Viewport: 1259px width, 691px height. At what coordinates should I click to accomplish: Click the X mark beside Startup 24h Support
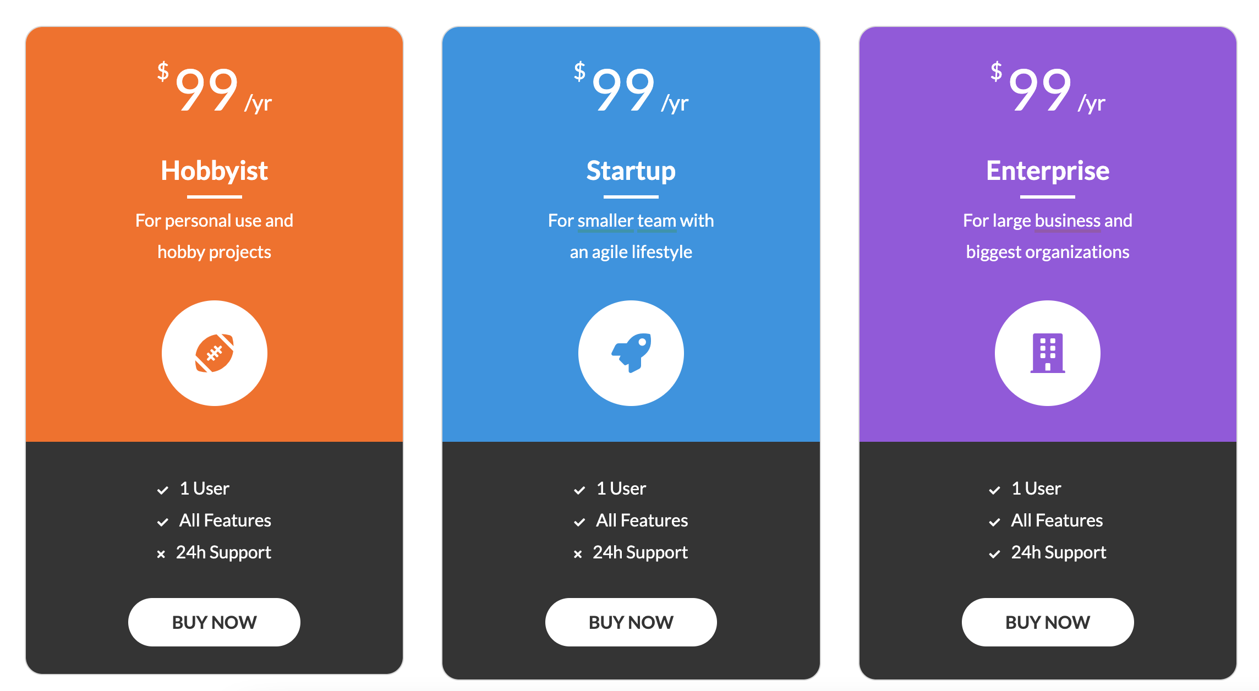pos(578,554)
